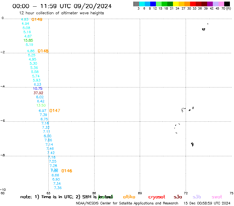
Task: Select the value 6.93
Action: [56, 179]
